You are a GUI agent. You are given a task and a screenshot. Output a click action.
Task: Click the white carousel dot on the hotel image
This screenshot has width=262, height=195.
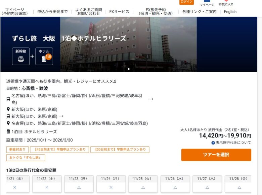[129, 69]
